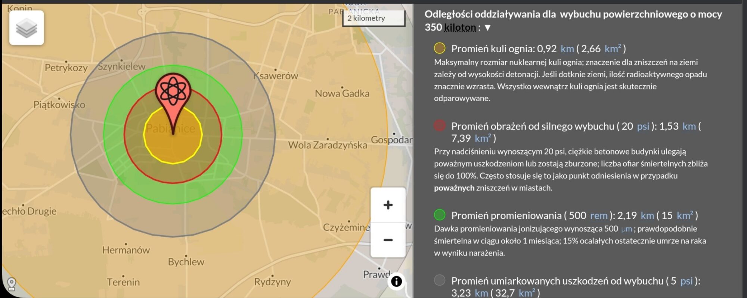
Task: Click bold word 'poważnych' in blast description
Action: coord(454,188)
